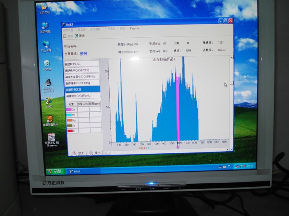Image resolution: width=289 pixels, height=216 pixels.
Task: Click the Start (开始) scan icon
Action: [x=65, y=36]
